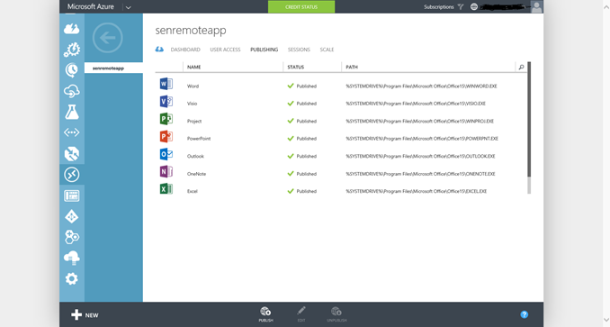Select the Outlook name cell
This screenshot has height=327, width=610.
(195, 156)
